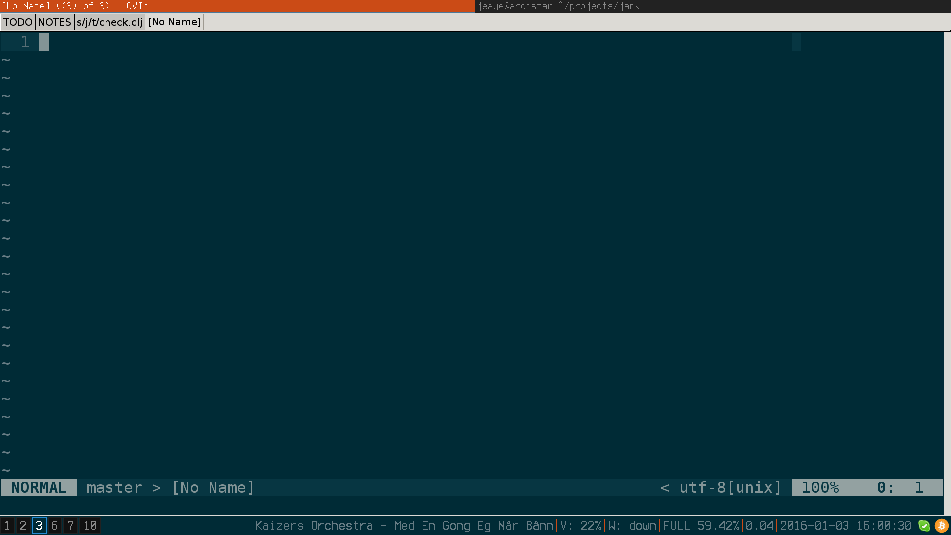Switch to the TODO tab
Viewport: 951px width, 535px height.
pos(17,22)
